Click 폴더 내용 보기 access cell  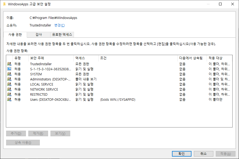tap(86, 79)
